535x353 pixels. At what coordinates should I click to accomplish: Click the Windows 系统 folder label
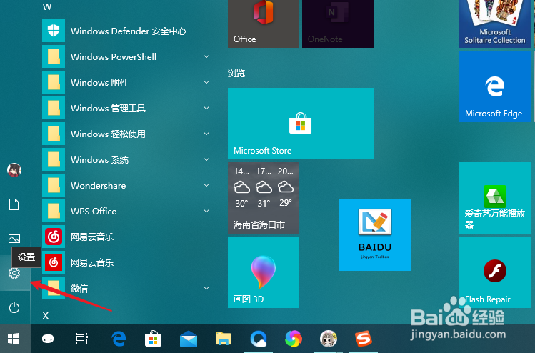click(x=99, y=160)
